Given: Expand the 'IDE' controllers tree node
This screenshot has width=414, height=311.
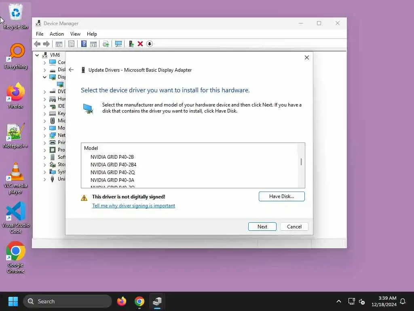Looking at the screenshot, I should point(44,107).
